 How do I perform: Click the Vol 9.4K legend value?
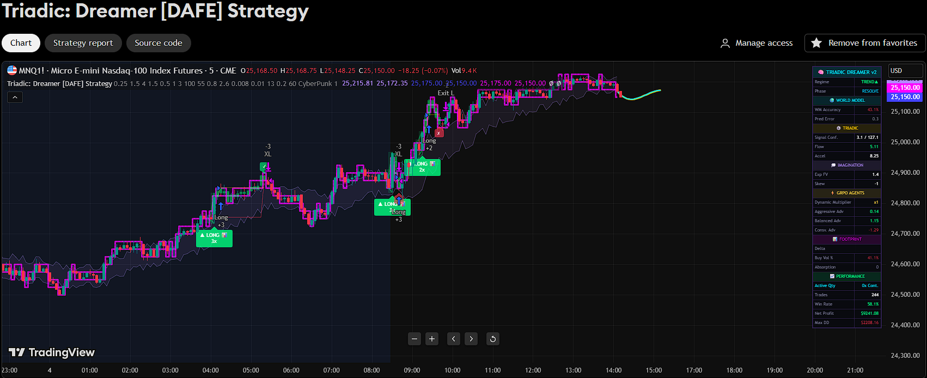pos(464,71)
